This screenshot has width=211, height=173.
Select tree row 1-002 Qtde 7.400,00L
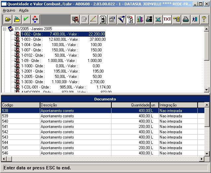[63, 34]
